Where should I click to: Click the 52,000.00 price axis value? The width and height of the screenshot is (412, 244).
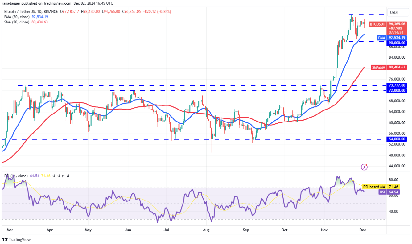pos(397,144)
